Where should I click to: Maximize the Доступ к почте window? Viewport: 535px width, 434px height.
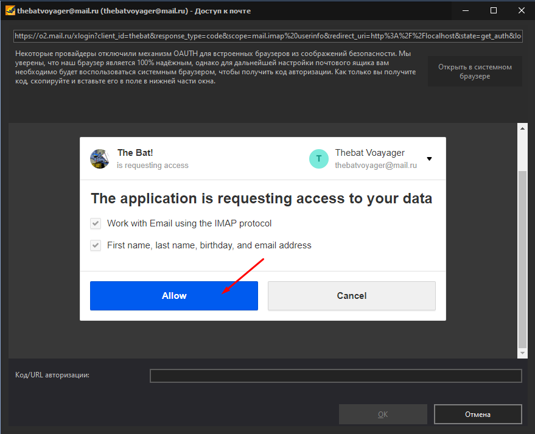494,10
